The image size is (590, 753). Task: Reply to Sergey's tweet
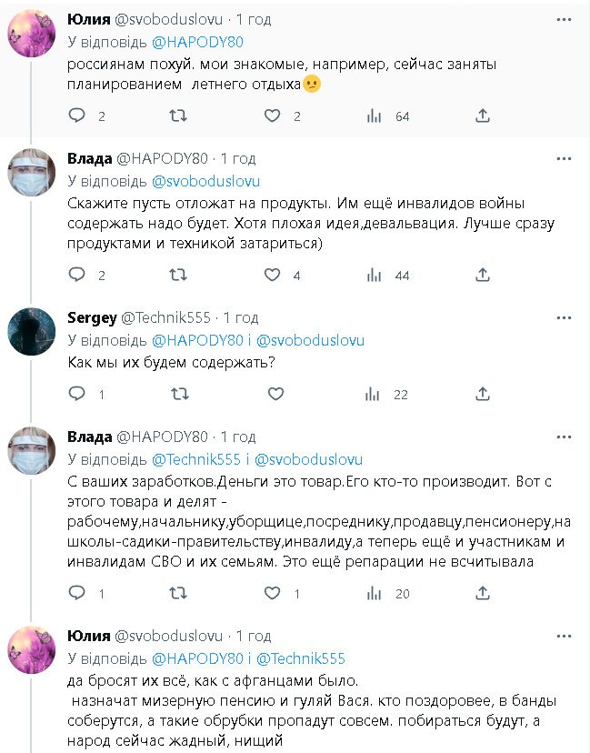coord(77,394)
